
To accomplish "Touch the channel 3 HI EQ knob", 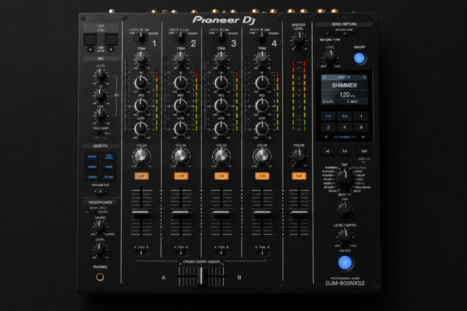I will (x=221, y=83).
